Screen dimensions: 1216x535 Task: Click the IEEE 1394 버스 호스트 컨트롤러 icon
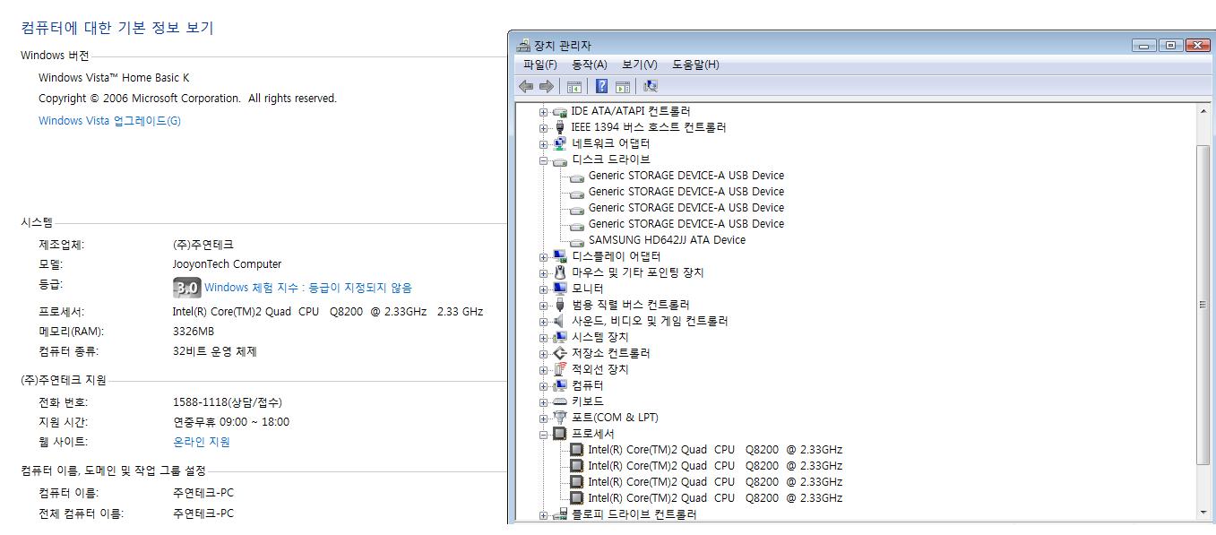tap(560, 127)
